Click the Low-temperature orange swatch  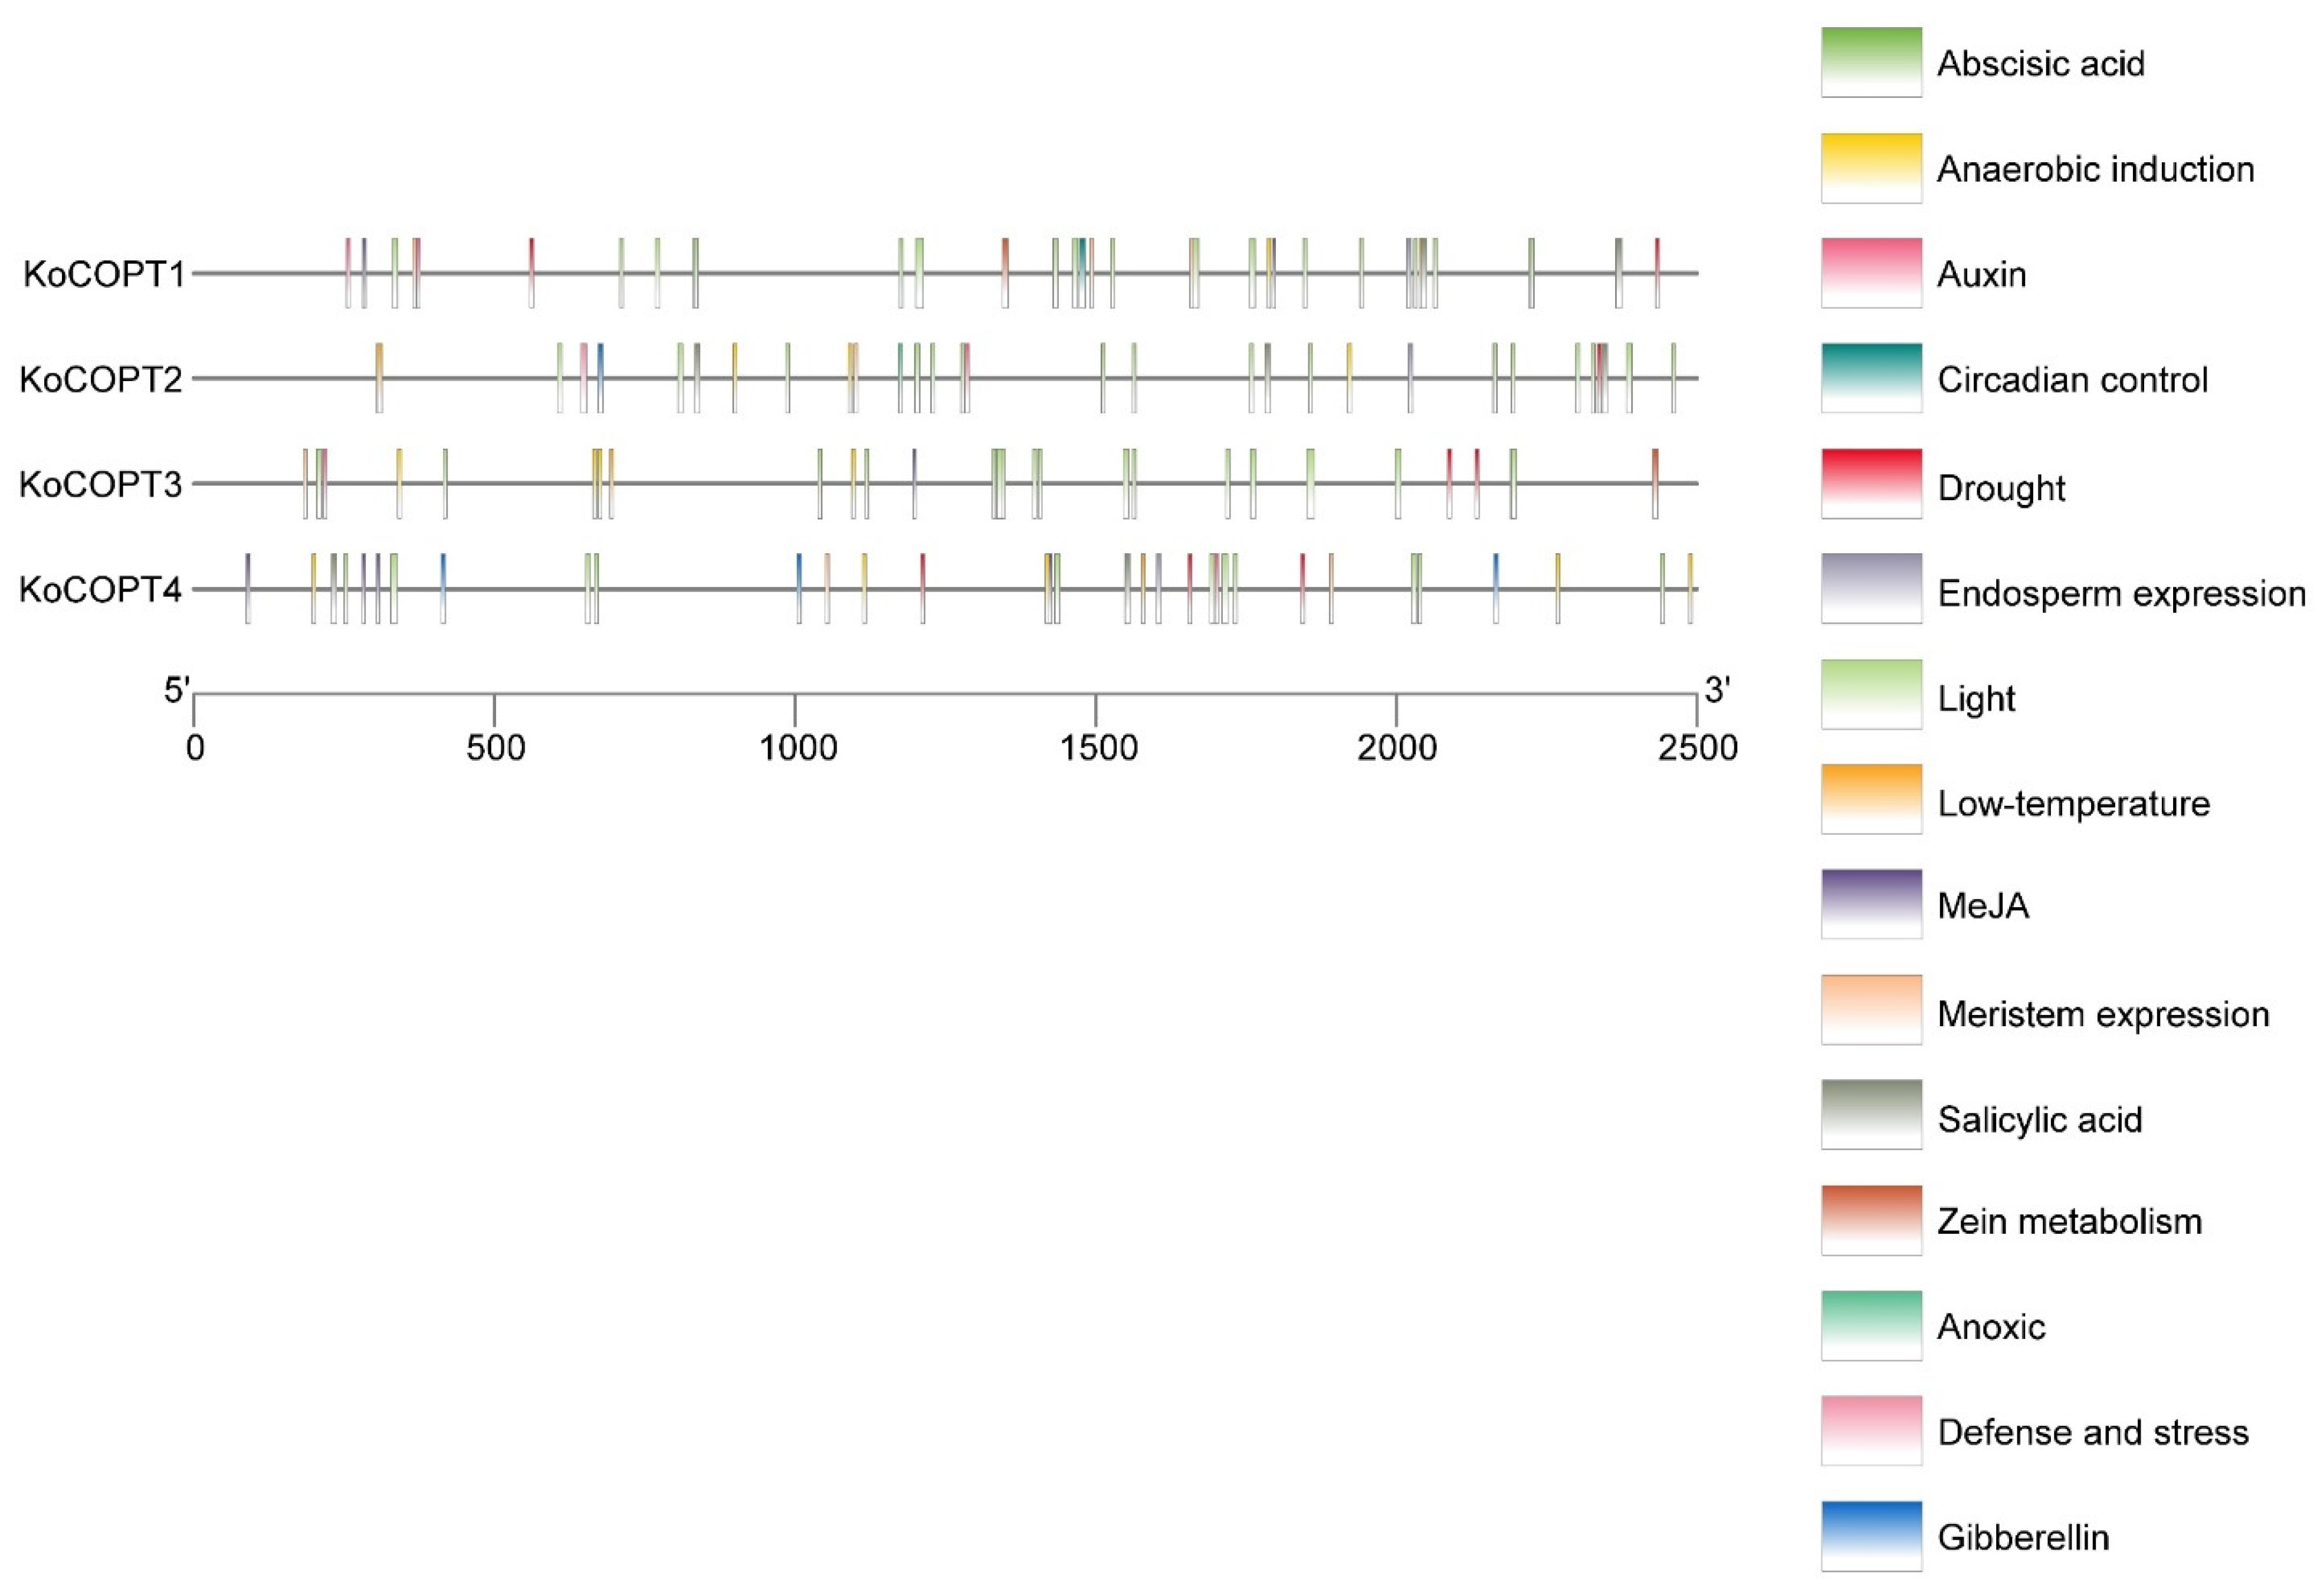click(x=1870, y=799)
